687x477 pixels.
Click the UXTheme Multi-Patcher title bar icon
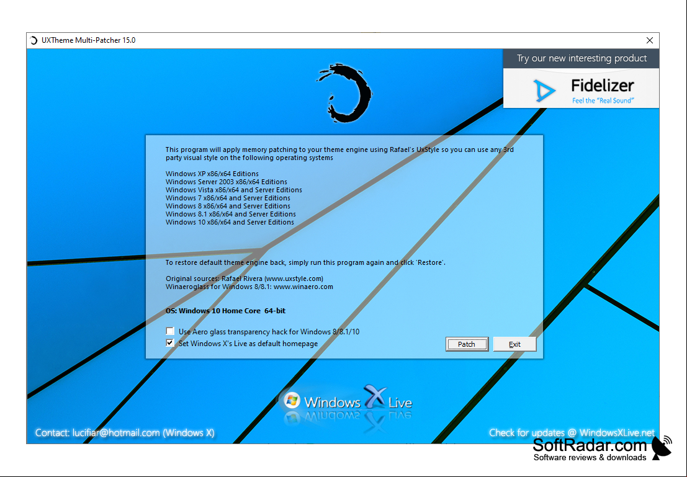coord(34,40)
